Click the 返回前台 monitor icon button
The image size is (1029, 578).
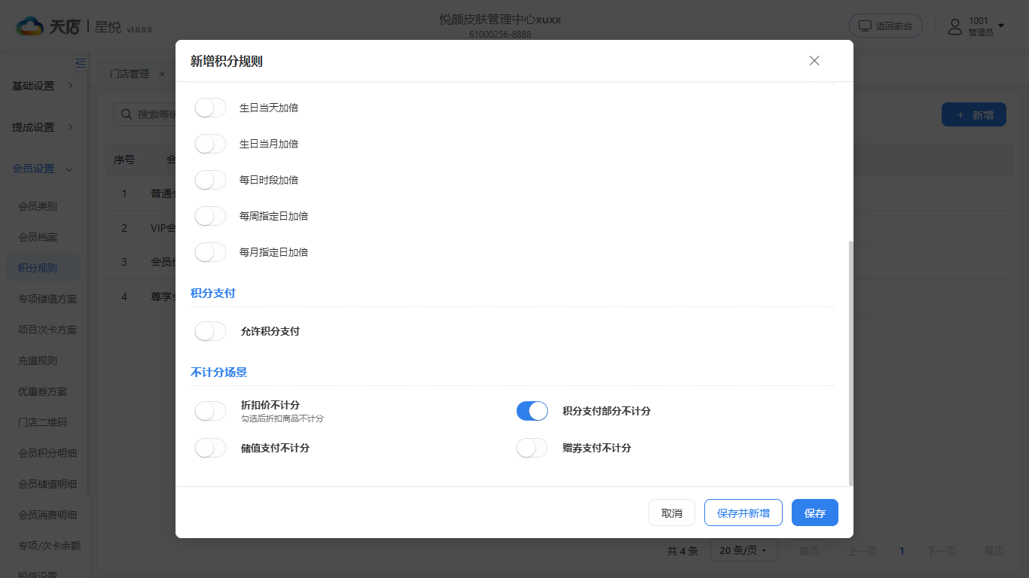click(x=886, y=26)
